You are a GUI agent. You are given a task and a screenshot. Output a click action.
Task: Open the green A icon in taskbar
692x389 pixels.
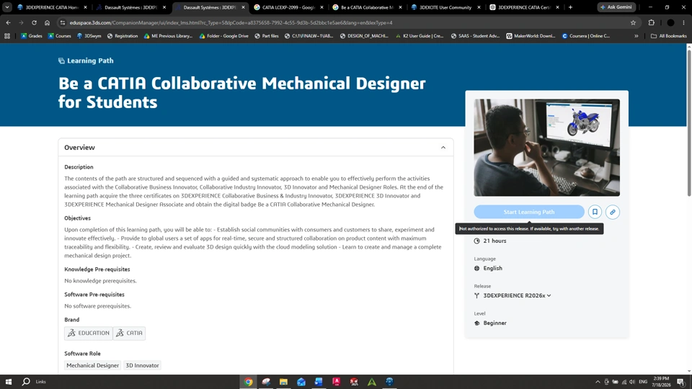click(x=372, y=382)
